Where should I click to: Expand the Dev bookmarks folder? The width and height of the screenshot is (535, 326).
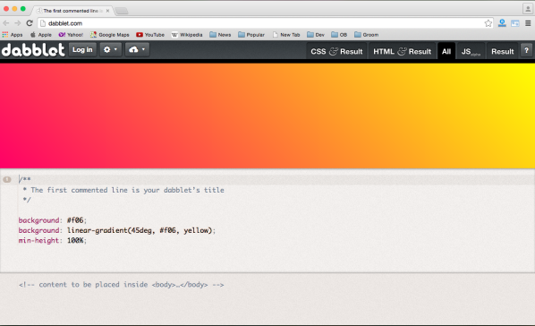coord(316,35)
